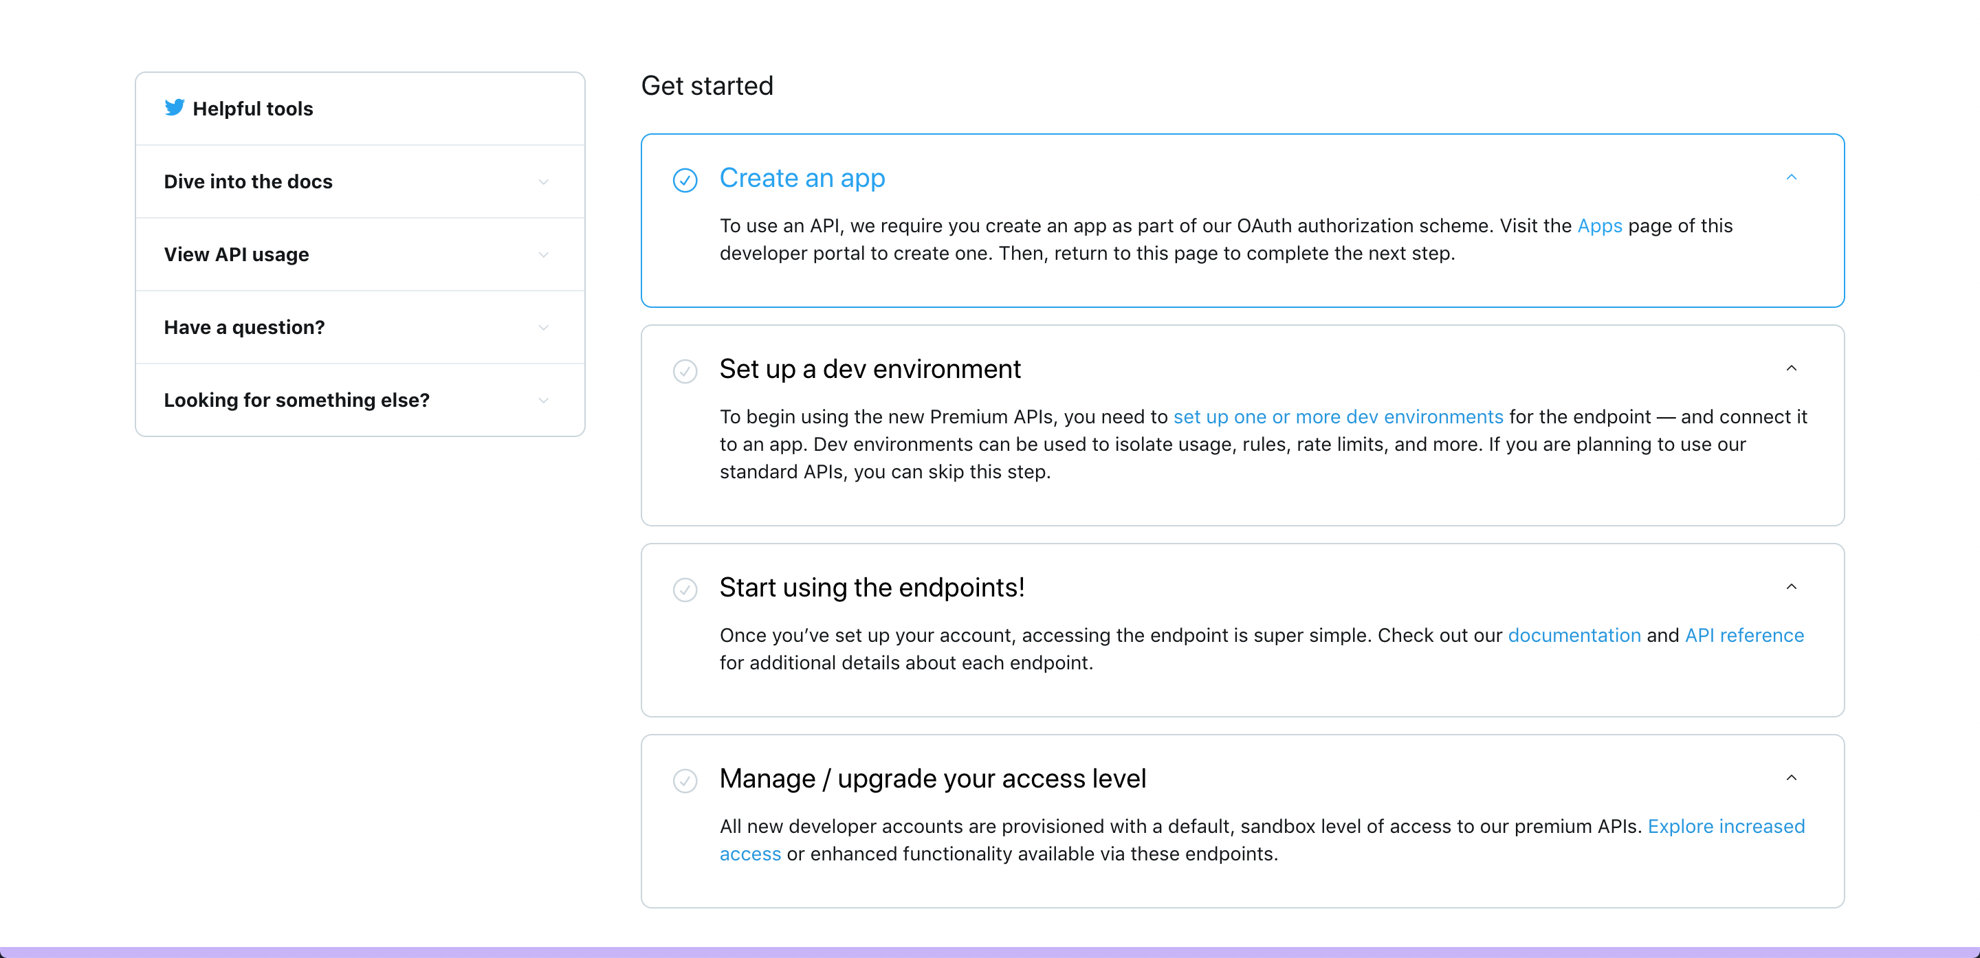1980x958 pixels.
Task: Toggle the Start using the endpoints checkmark
Action: click(x=685, y=589)
